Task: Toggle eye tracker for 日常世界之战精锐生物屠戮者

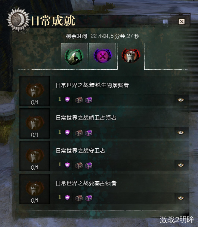Action: (181, 100)
